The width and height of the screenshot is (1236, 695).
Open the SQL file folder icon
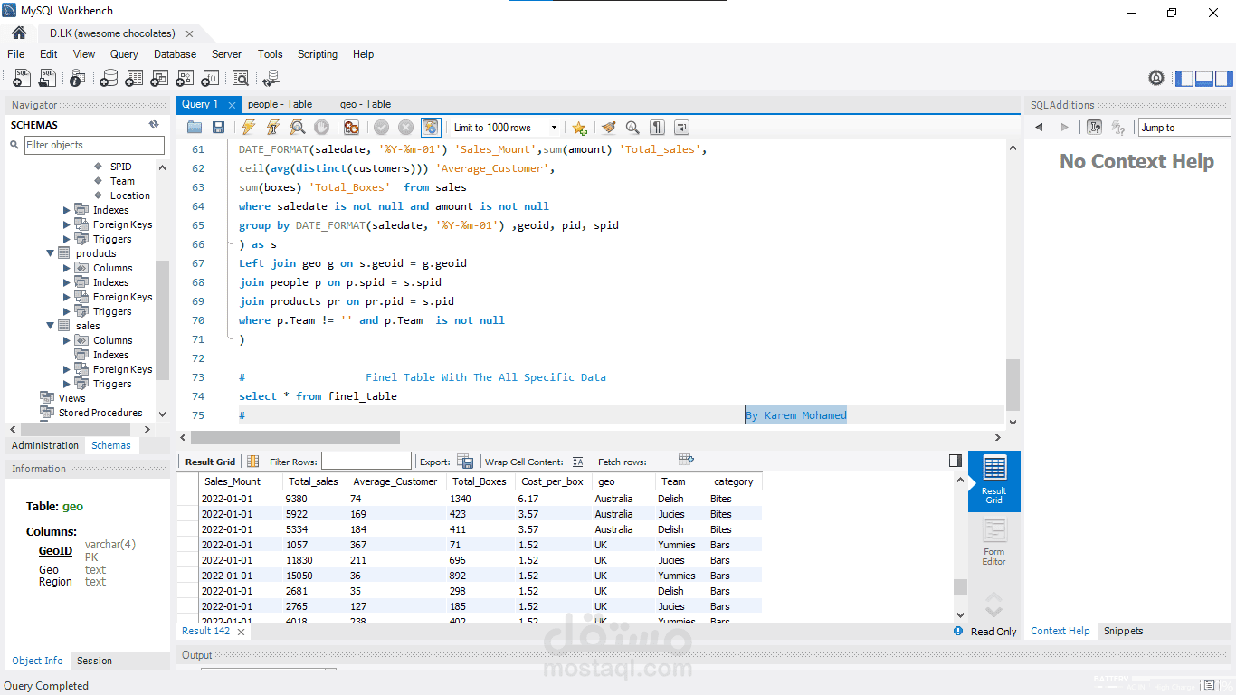coord(194,128)
